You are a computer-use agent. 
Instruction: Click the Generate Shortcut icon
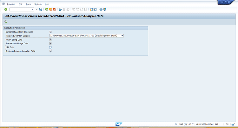(x=95, y=10)
